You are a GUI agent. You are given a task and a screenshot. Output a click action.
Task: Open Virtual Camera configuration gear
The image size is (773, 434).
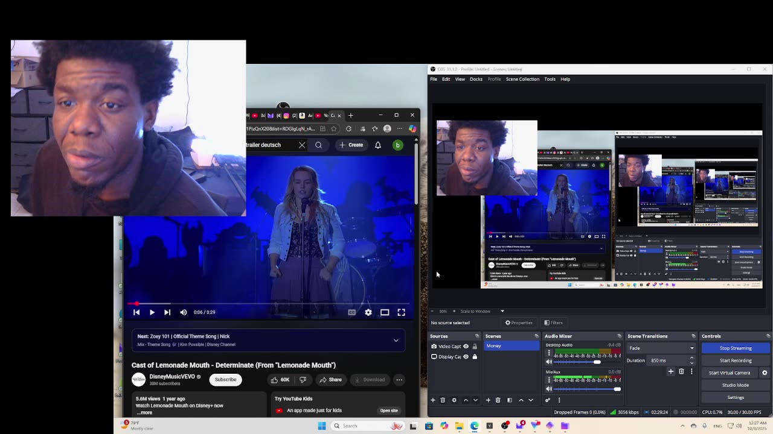pyautogui.click(x=765, y=373)
